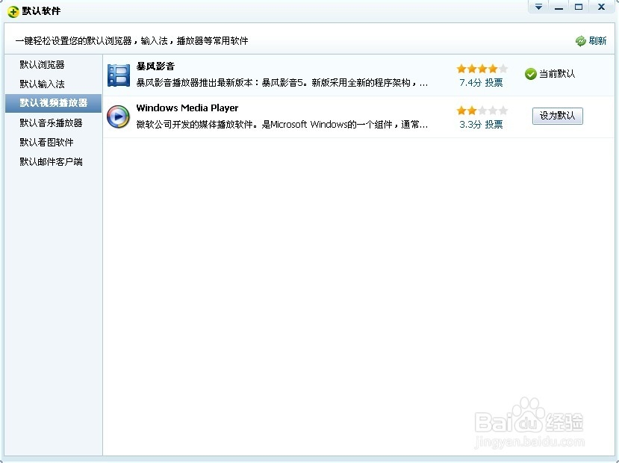Click the 刷新 refresh link
Screen dimensions: 619x463
click(x=597, y=40)
